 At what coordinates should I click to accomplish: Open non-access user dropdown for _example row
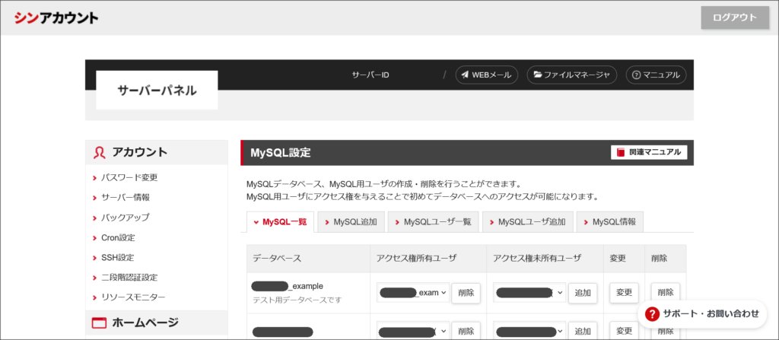coord(529,292)
